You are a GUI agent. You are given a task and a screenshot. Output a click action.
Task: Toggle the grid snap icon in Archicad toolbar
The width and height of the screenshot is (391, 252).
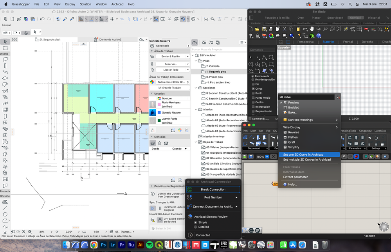112,19
